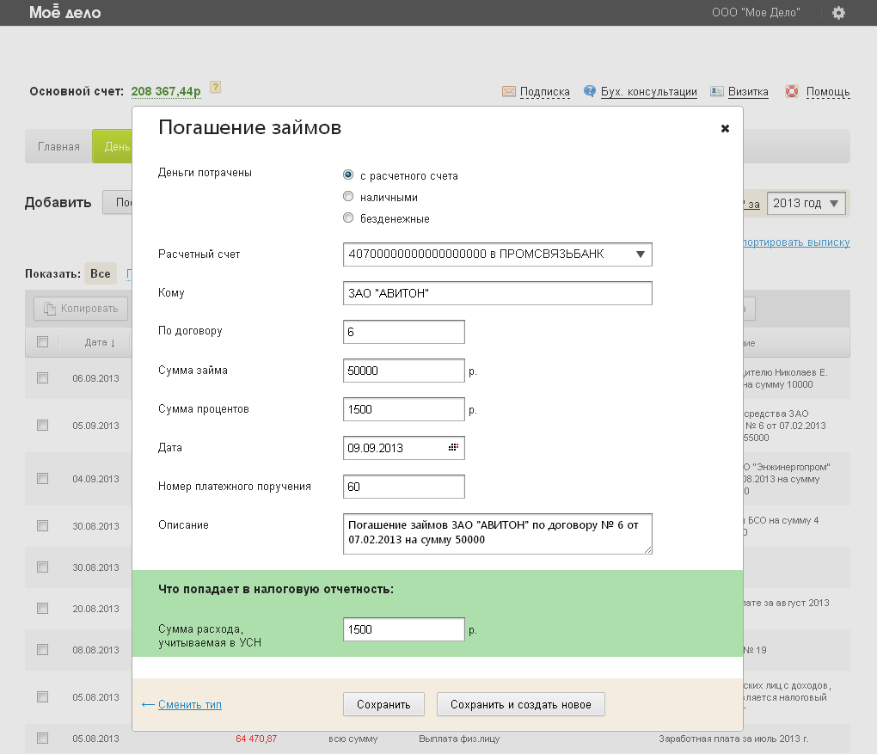Show Все filter option

coord(100,273)
